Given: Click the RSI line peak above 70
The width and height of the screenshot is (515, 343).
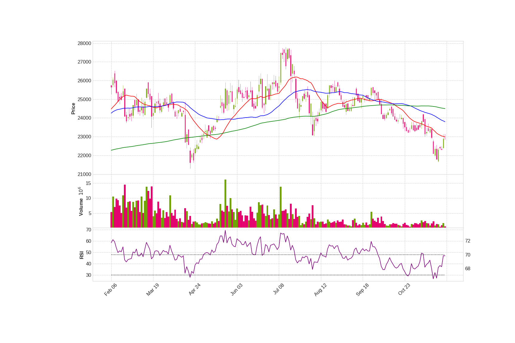Looking at the screenshot, I should coord(225,231).
